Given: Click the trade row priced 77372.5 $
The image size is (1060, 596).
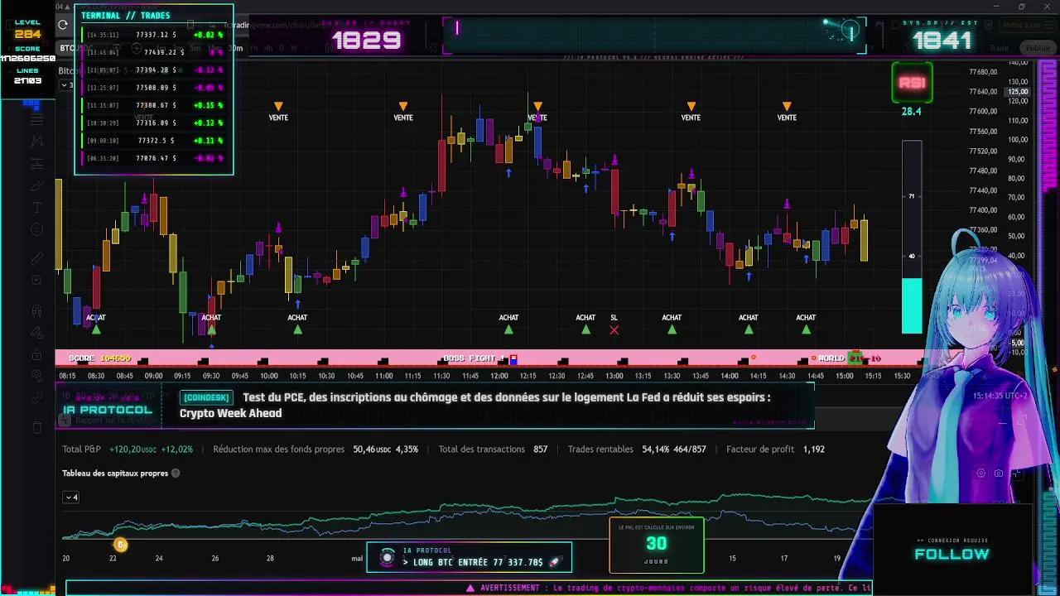Looking at the screenshot, I should (x=154, y=141).
